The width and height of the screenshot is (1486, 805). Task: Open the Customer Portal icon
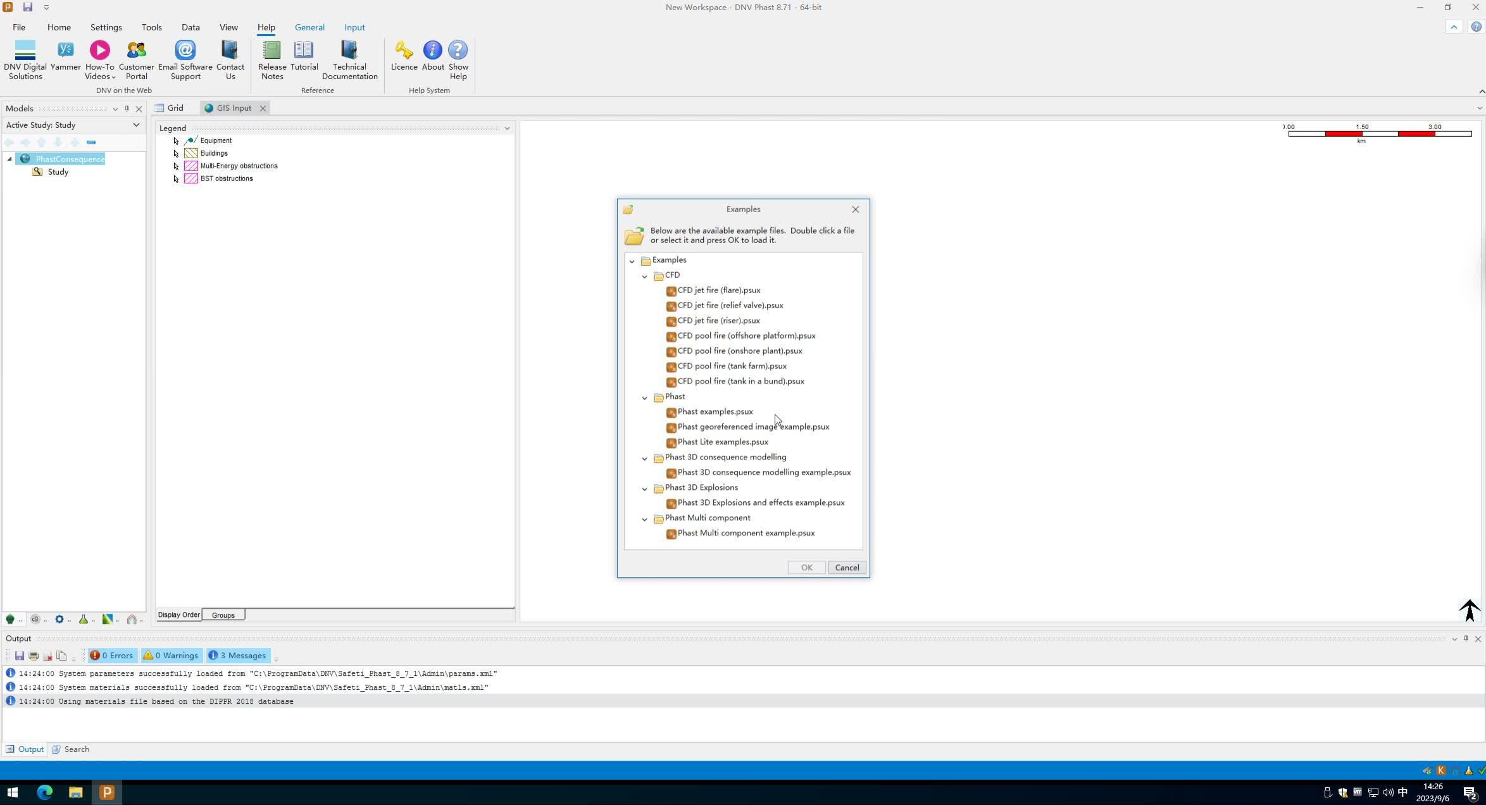point(136,51)
